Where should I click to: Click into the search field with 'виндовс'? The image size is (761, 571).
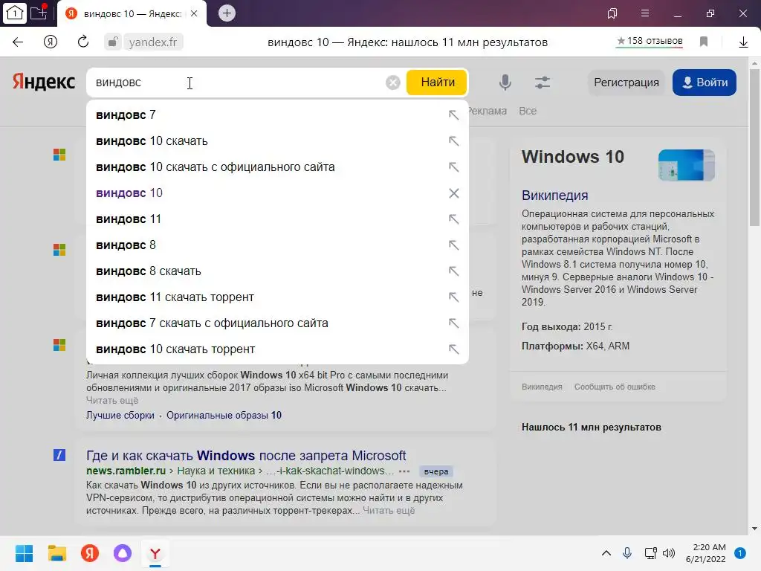tap(238, 83)
